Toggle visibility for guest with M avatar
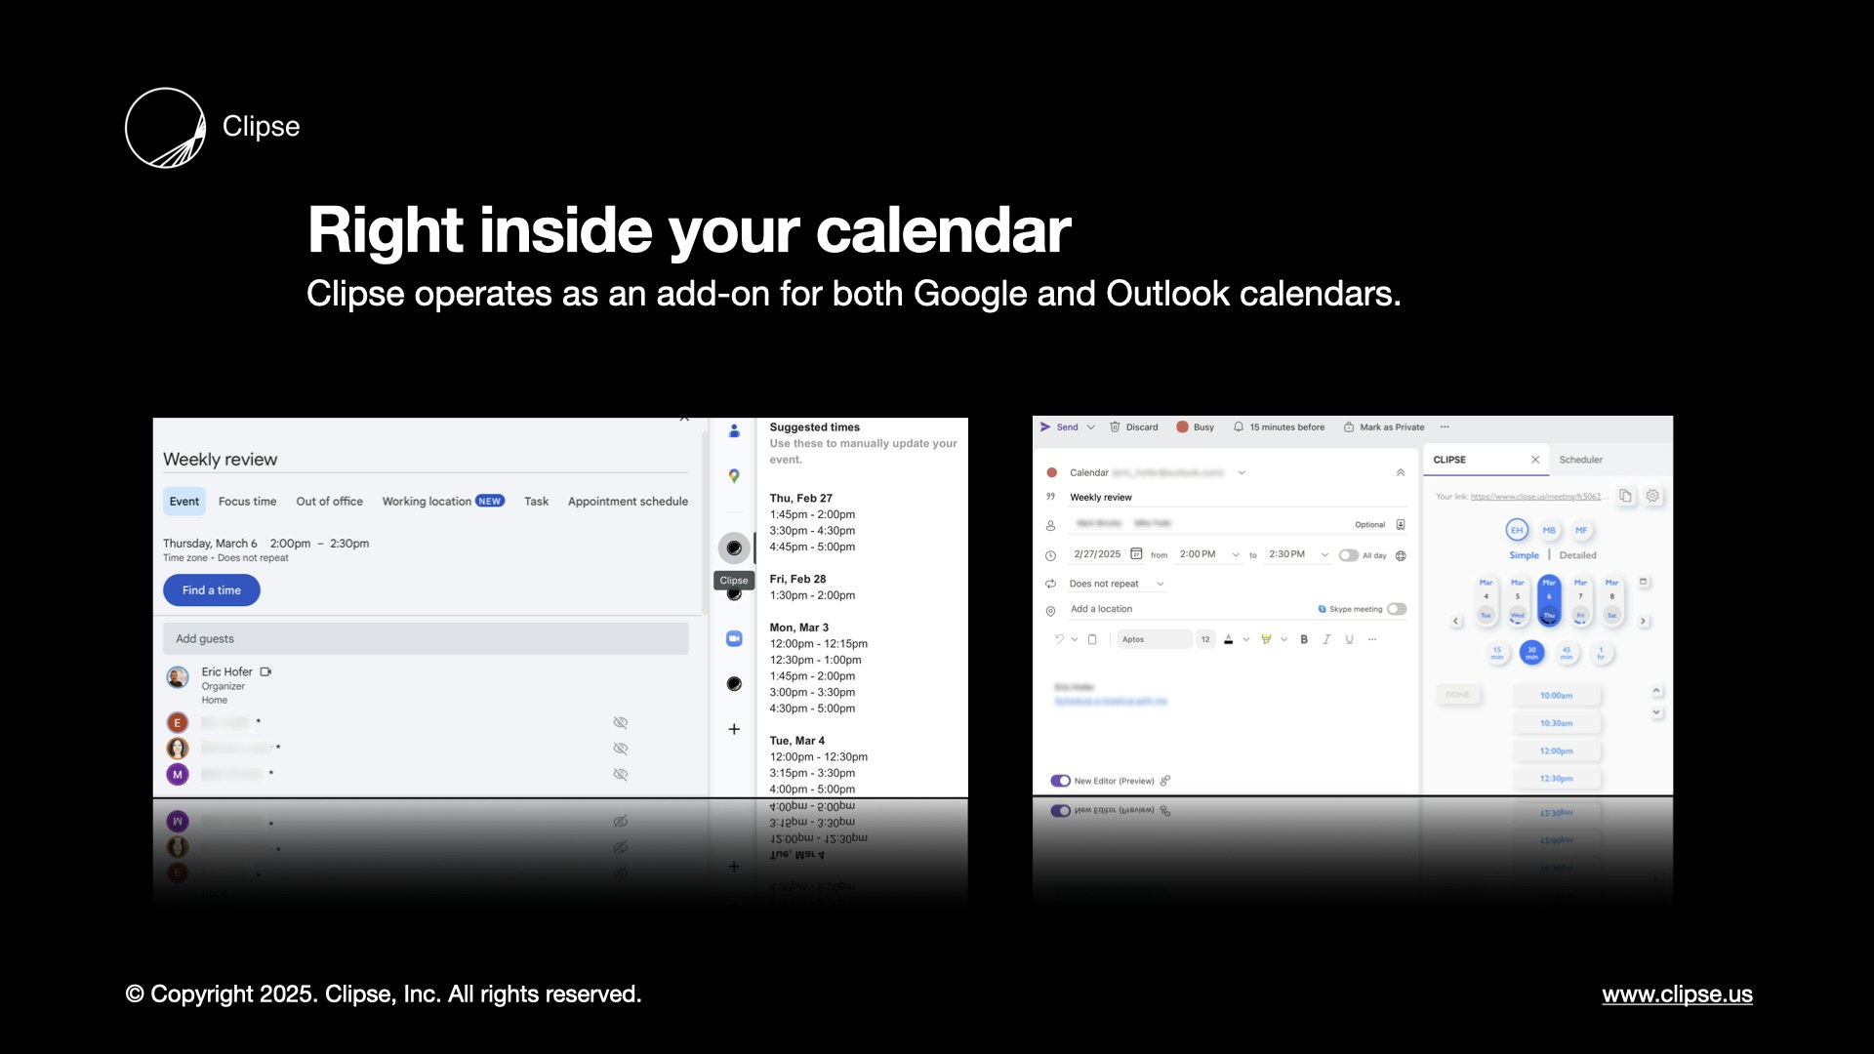 pos(620,774)
